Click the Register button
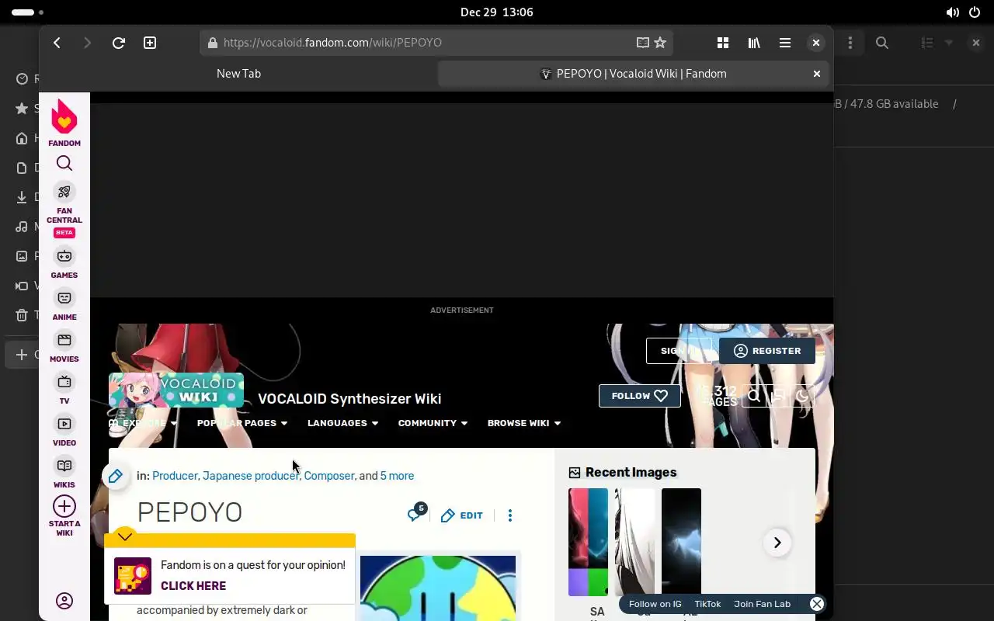Viewport: 994px width, 621px height. click(766, 351)
